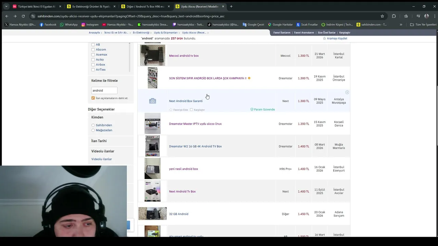Expand the Videolu ilanlar filter header
Image resolution: width=438 pixels, height=246 pixels.
(103, 151)
